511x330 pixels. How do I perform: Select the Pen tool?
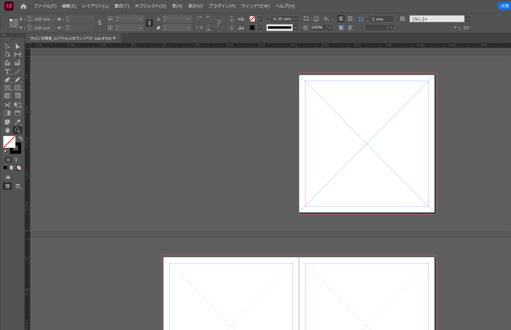tap(7, 80)
